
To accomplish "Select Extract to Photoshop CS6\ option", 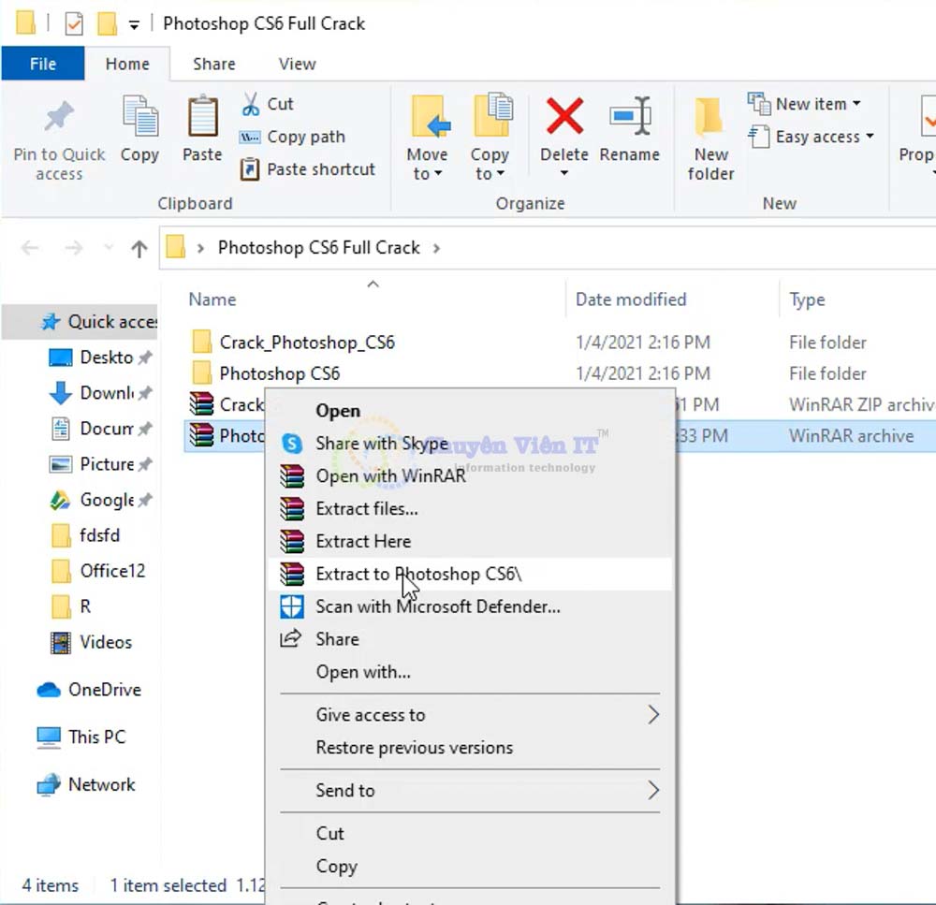I will tap(418, 574).
